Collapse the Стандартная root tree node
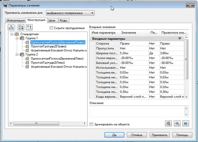This screenshot has width=198, height=142. click(x=12, y=34)
